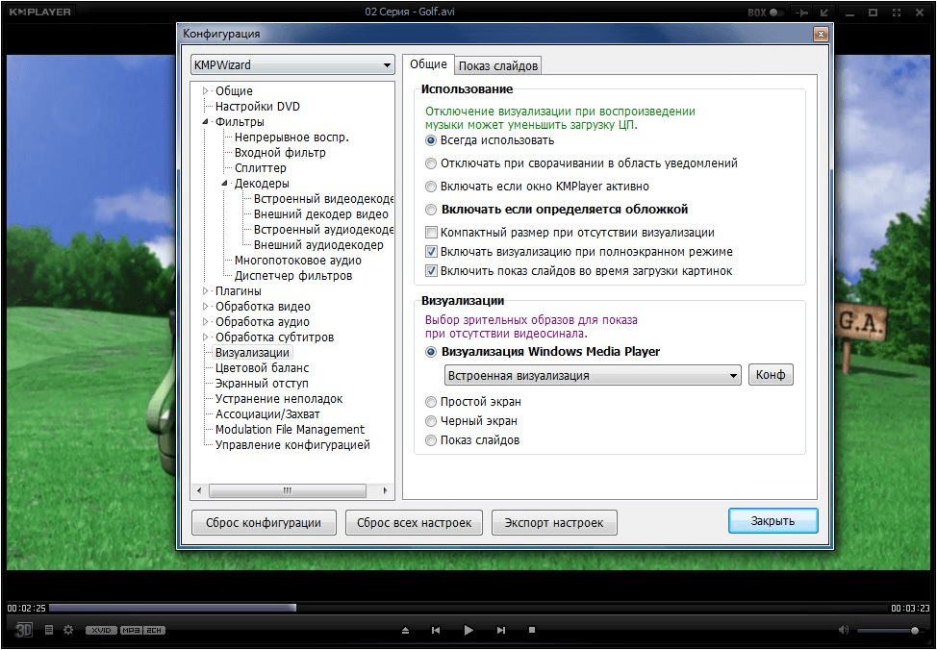Seek within the playback progress bar
937x650 pixels.
pos(468,609)
